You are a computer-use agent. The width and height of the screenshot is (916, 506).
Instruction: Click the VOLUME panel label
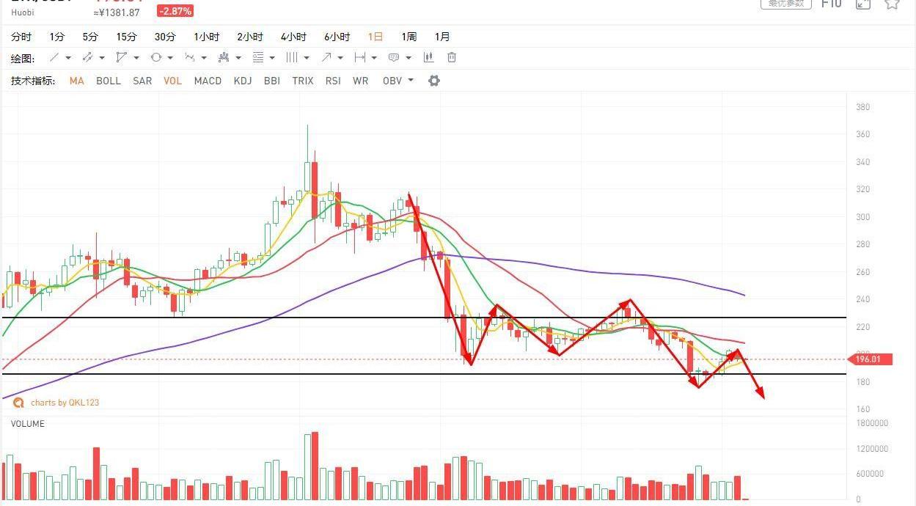[x=28, y=424]
